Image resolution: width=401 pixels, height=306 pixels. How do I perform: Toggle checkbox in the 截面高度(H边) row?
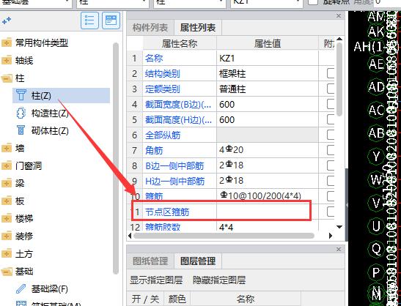tap(331, 119)
